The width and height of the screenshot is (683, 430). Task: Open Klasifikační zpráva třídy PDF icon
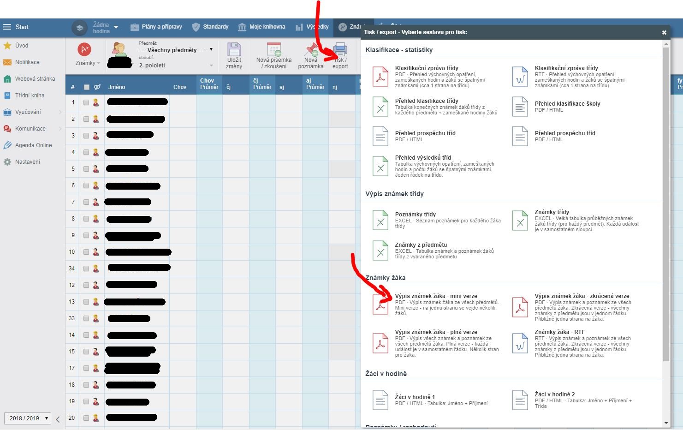coord(380,77)
